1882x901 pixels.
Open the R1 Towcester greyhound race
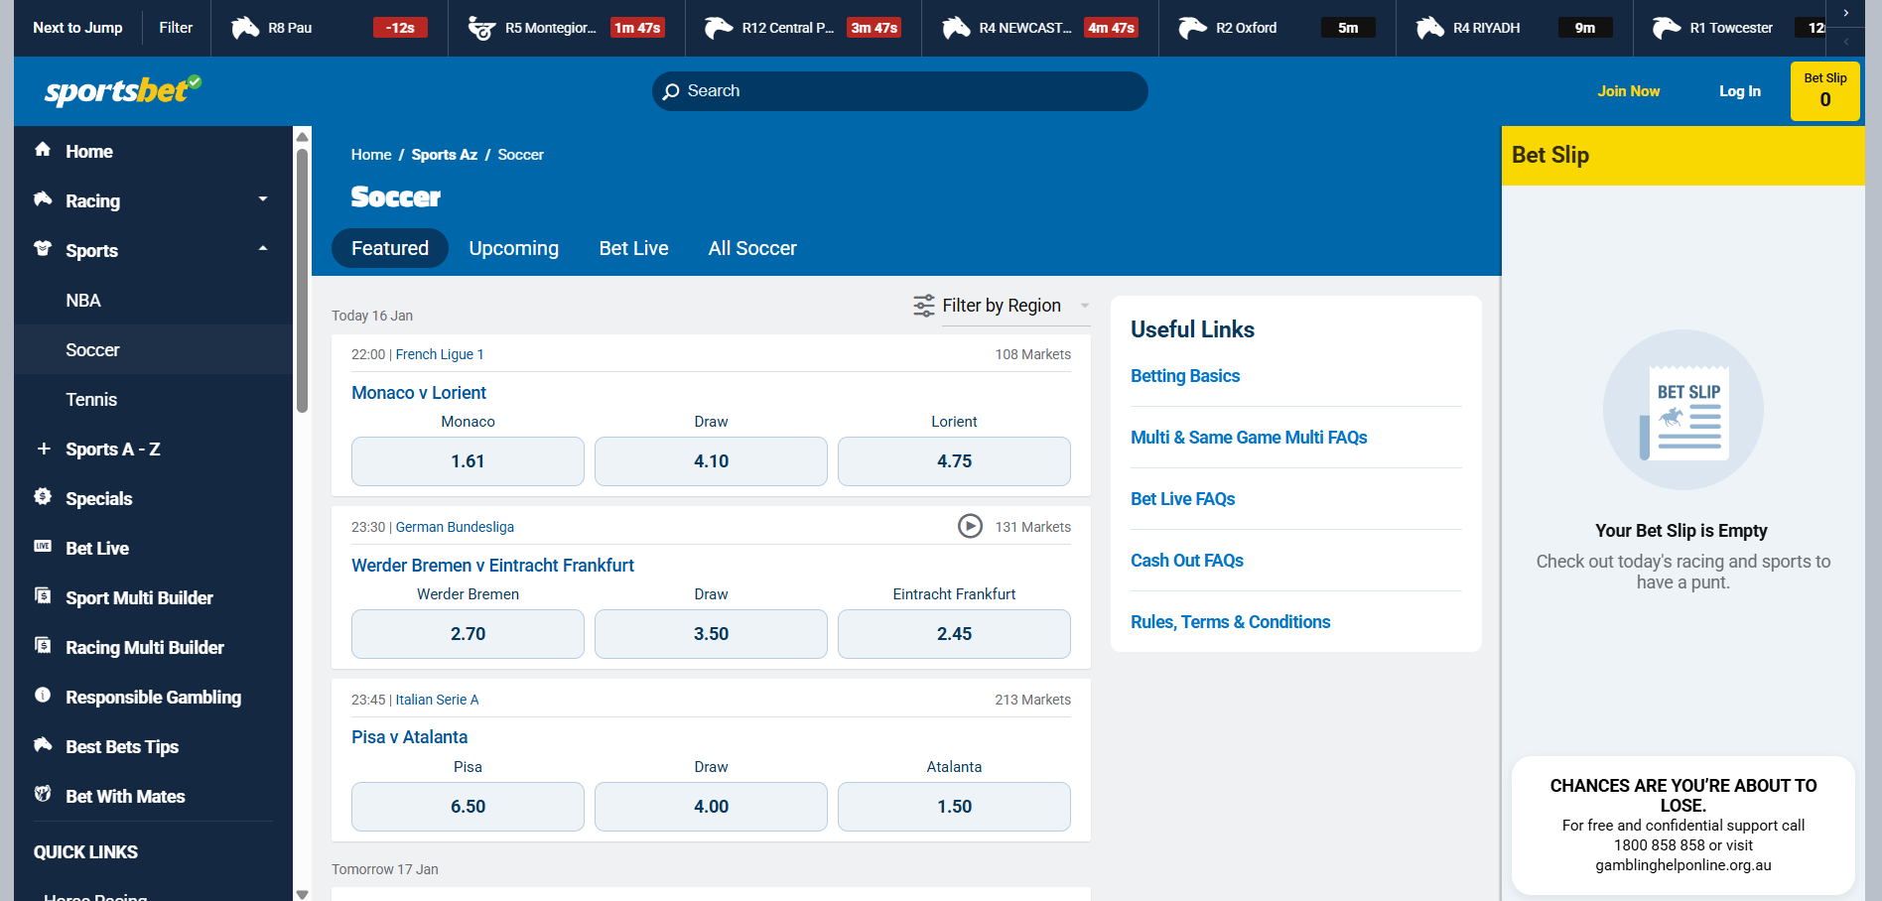coord(1730,28)
